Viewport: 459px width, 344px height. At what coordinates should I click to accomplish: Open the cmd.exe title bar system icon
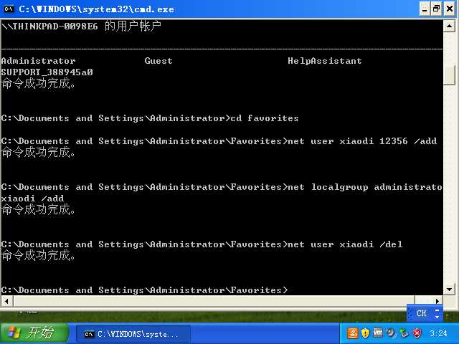[9, 9]
